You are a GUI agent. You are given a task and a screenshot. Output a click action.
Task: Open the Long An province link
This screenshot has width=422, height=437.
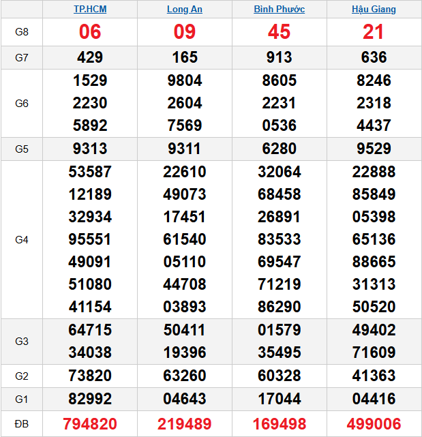click(184, 10)
